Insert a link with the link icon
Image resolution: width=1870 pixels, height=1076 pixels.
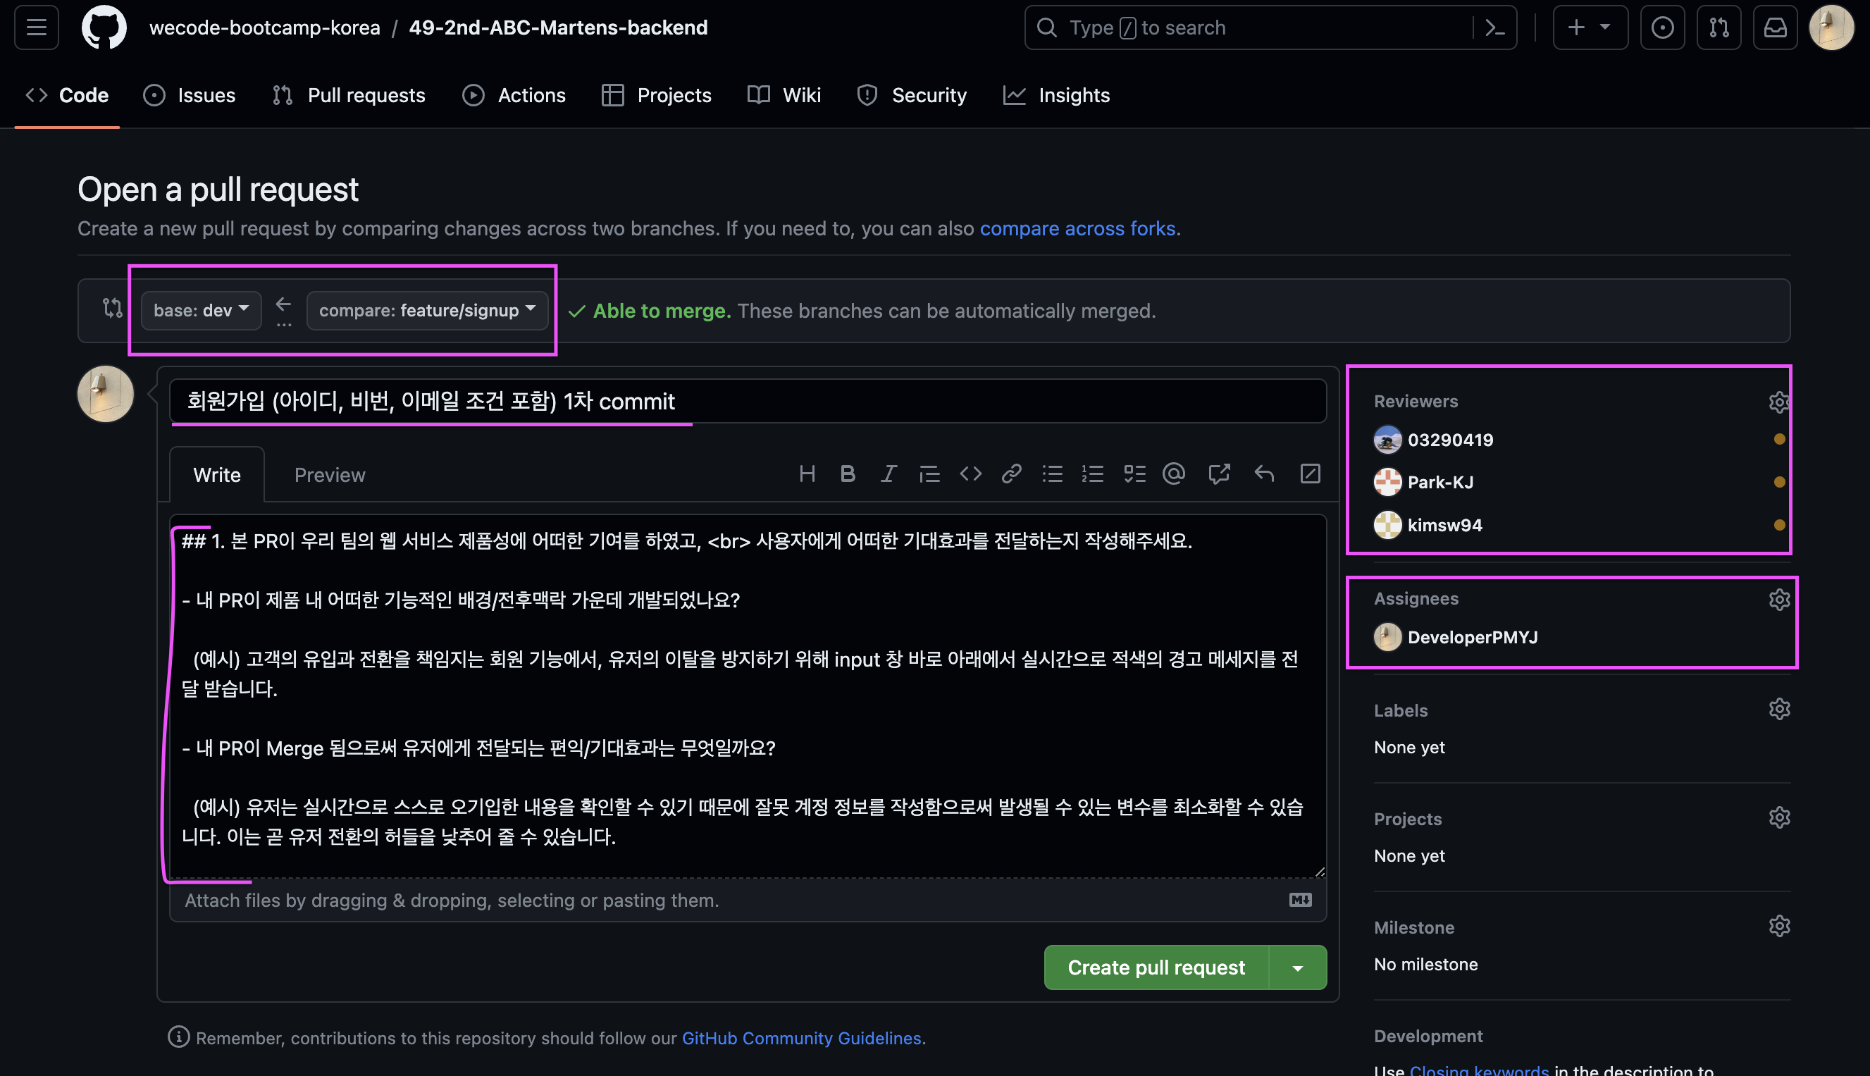tap(1010, 474)
